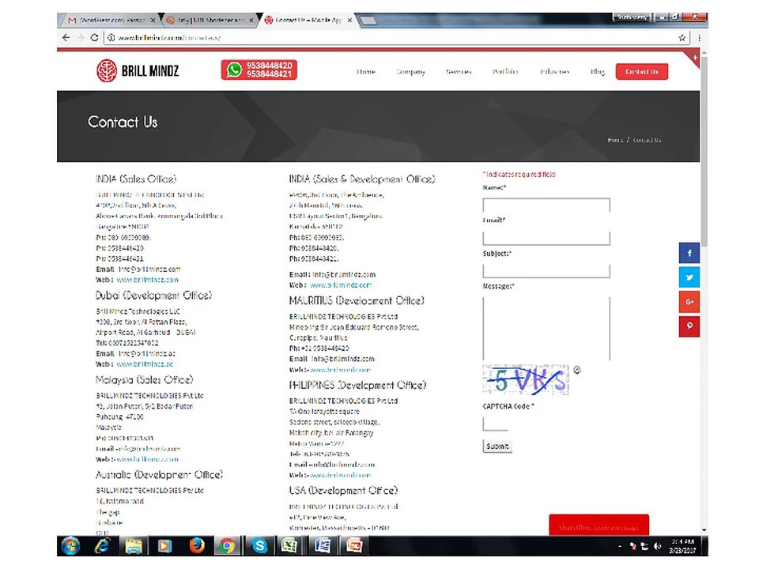Open Malaysia office web link
The image size is (759, 569).
(148, 459)
